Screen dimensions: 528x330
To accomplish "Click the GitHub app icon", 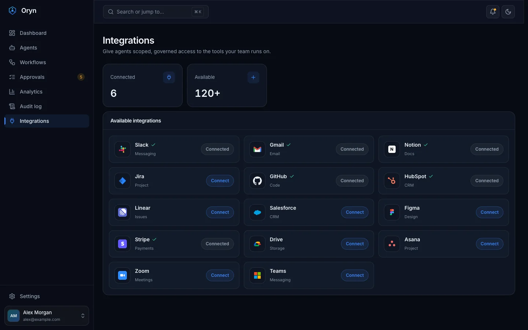I will 257,181.
